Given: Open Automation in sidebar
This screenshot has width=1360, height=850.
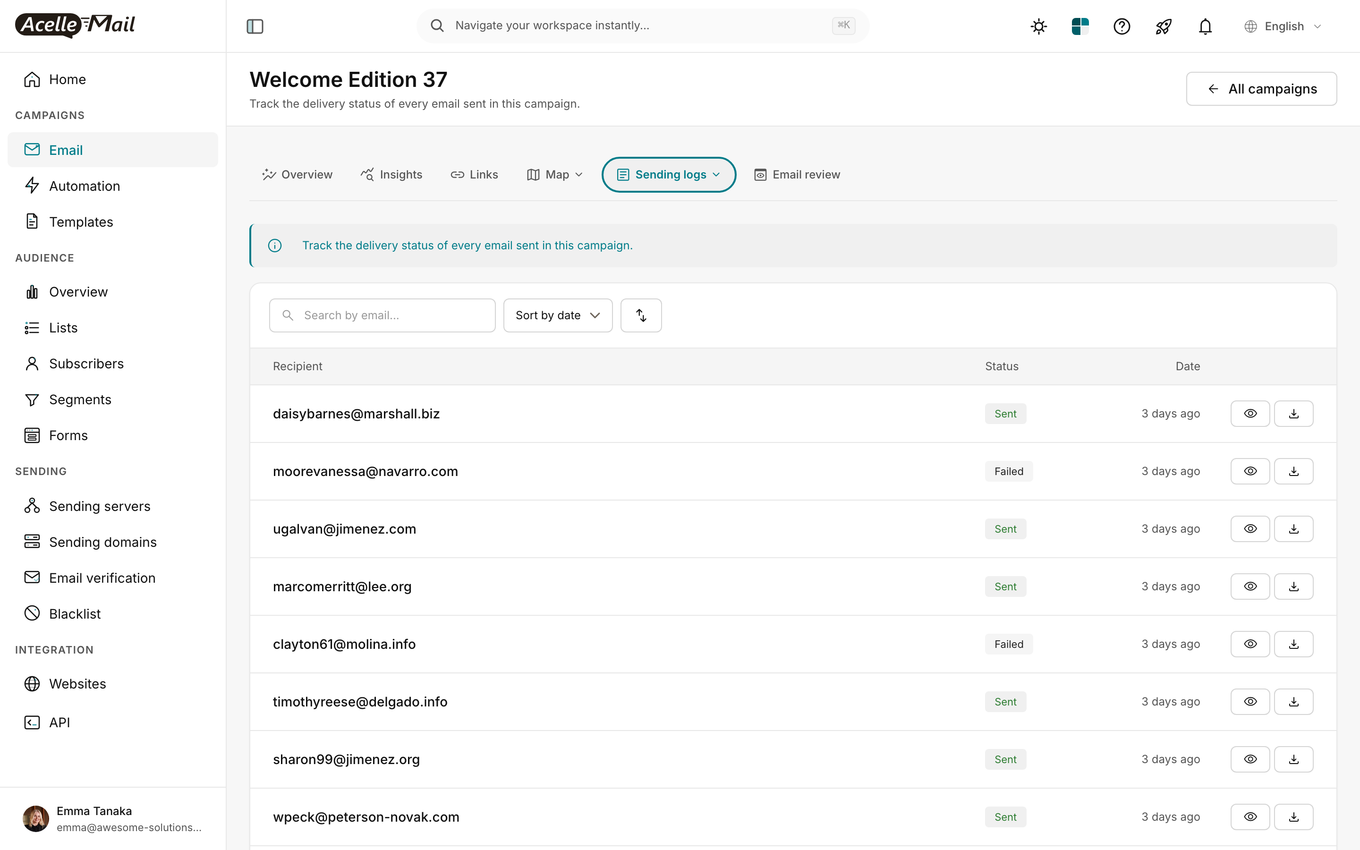Looking at the screenshot, I should click(x=112, y=186).
